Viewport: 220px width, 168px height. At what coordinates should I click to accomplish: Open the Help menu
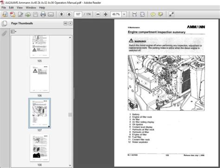tap(42, 7)
